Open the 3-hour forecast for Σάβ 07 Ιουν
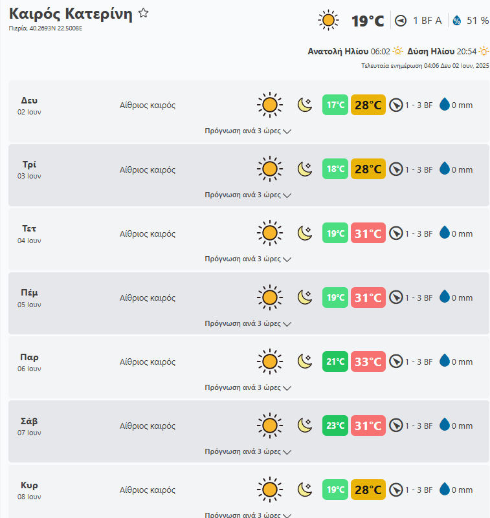Screen dimensions: 490x518 pos(248,451)
